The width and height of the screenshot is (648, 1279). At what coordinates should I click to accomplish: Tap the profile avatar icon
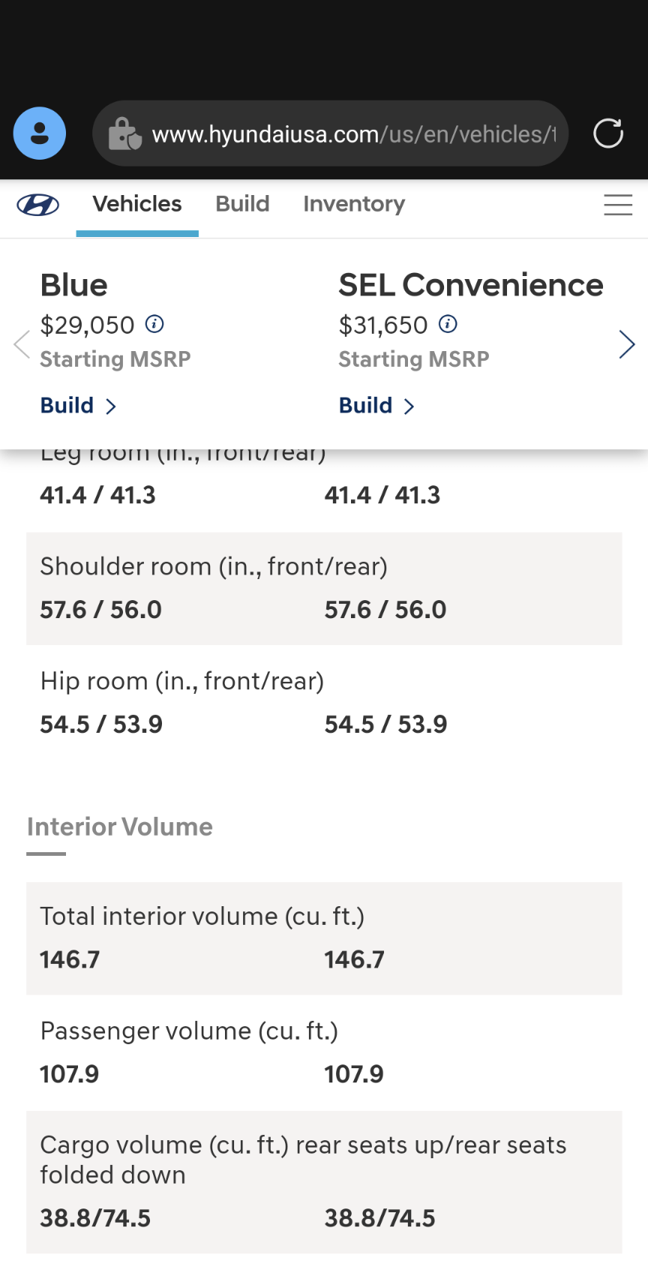pos(40,134)
